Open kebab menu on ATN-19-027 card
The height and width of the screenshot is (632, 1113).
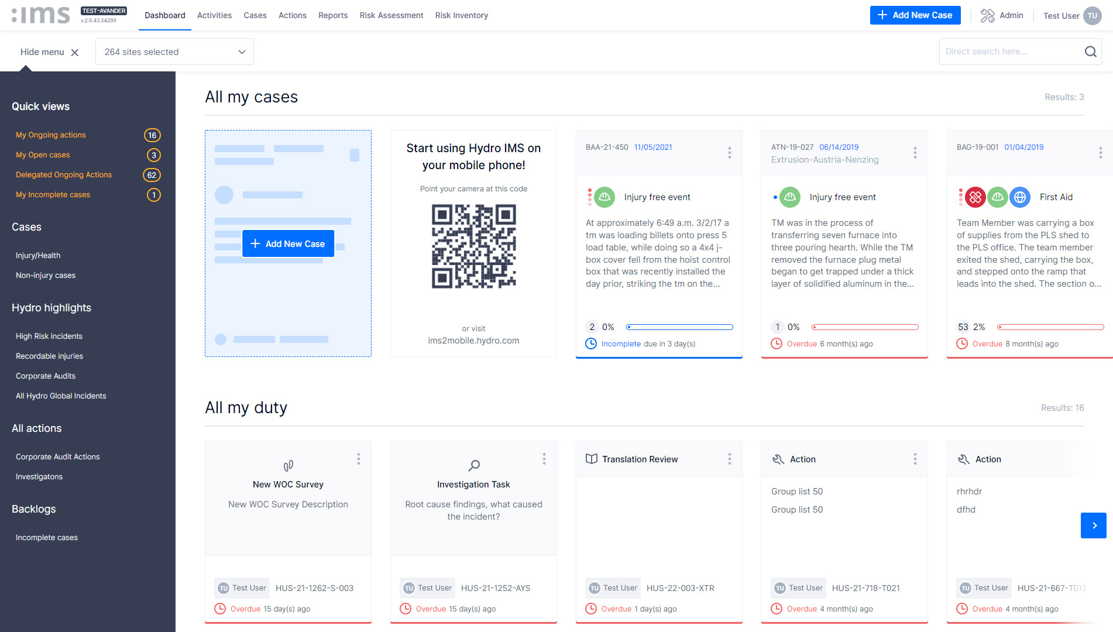pyautogui.click(x=915, y=153)
